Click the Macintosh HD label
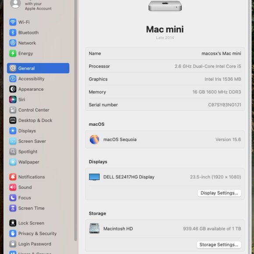 click(x=118, y=229)
